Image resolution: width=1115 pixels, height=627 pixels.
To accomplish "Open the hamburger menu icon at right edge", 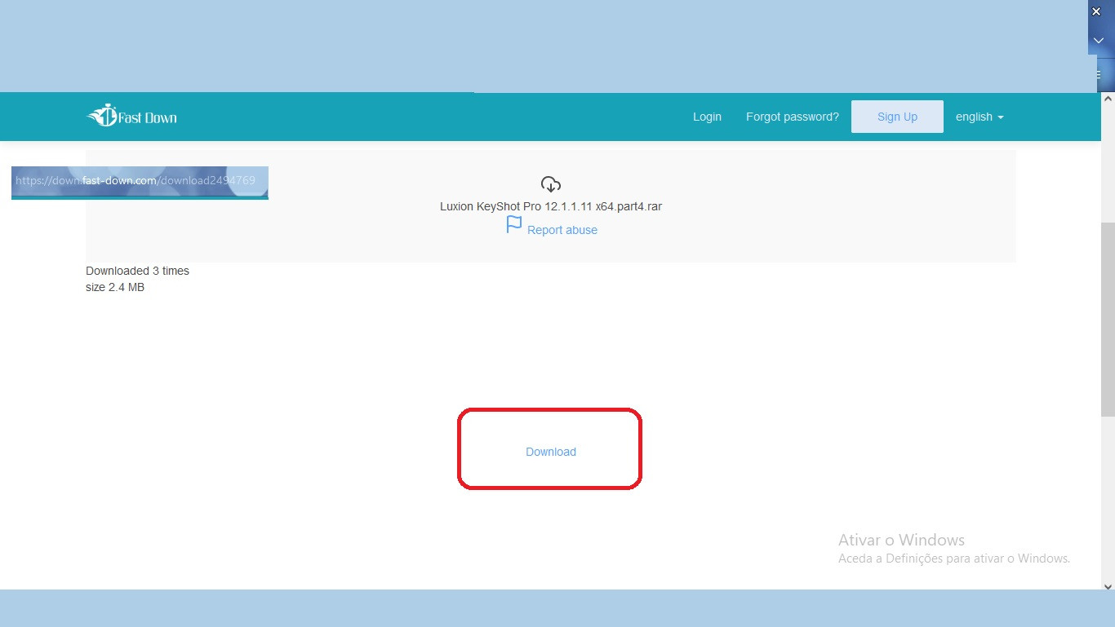I will [x=1098, y=74].
